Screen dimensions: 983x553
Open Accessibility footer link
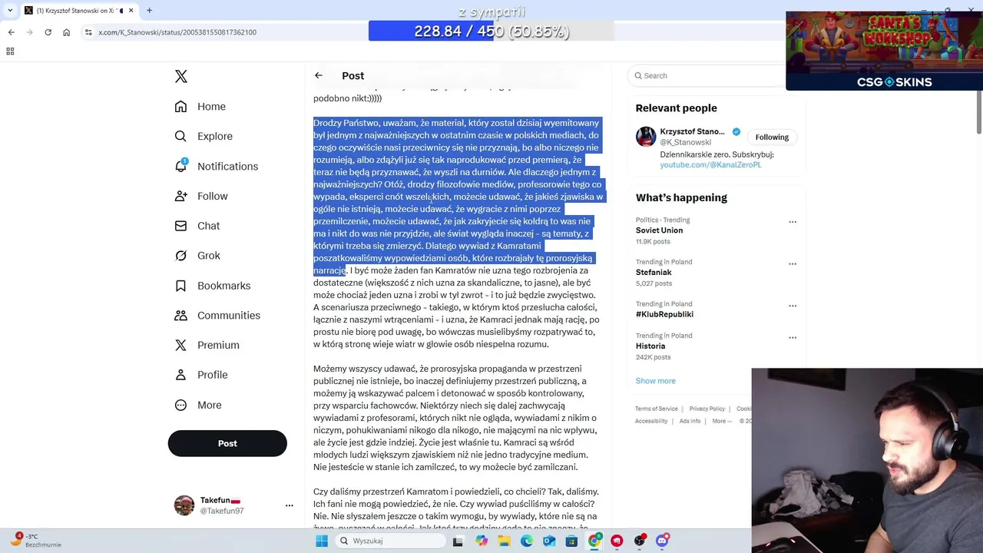click(651, 421)
